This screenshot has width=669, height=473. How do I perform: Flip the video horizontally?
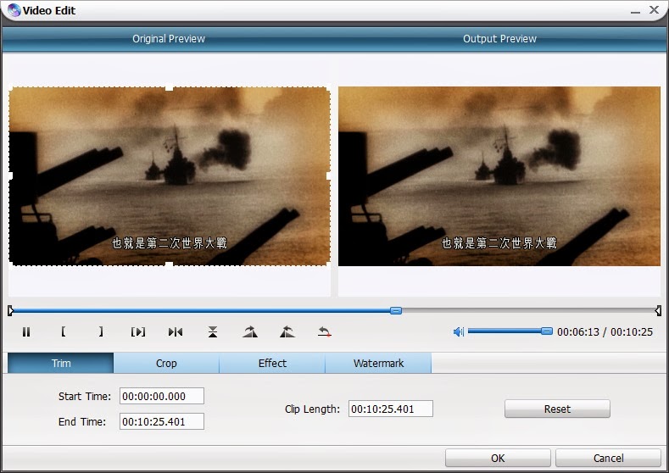176,331
